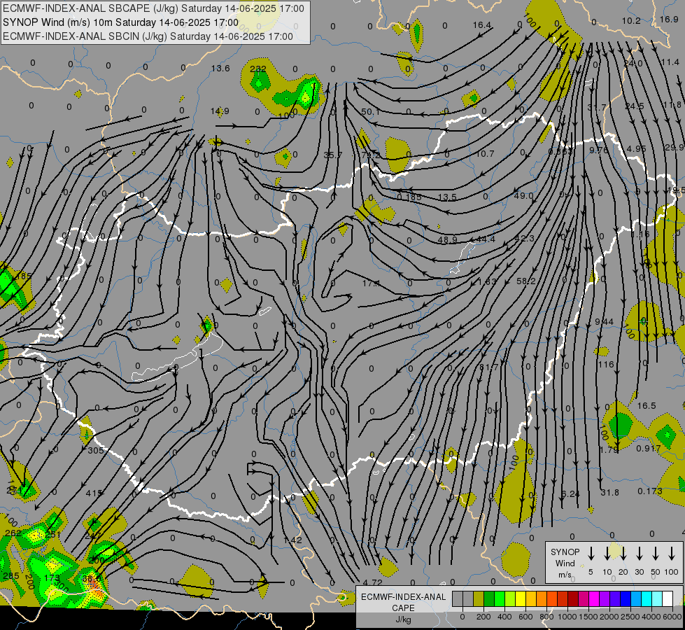The image size is (685, 630).
Task: Click the 10 m/s wind arrow in legend
Action: click(607, 554)
